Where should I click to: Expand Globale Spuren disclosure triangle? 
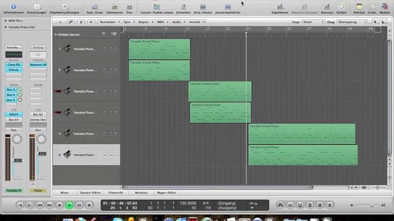point(56,34)
